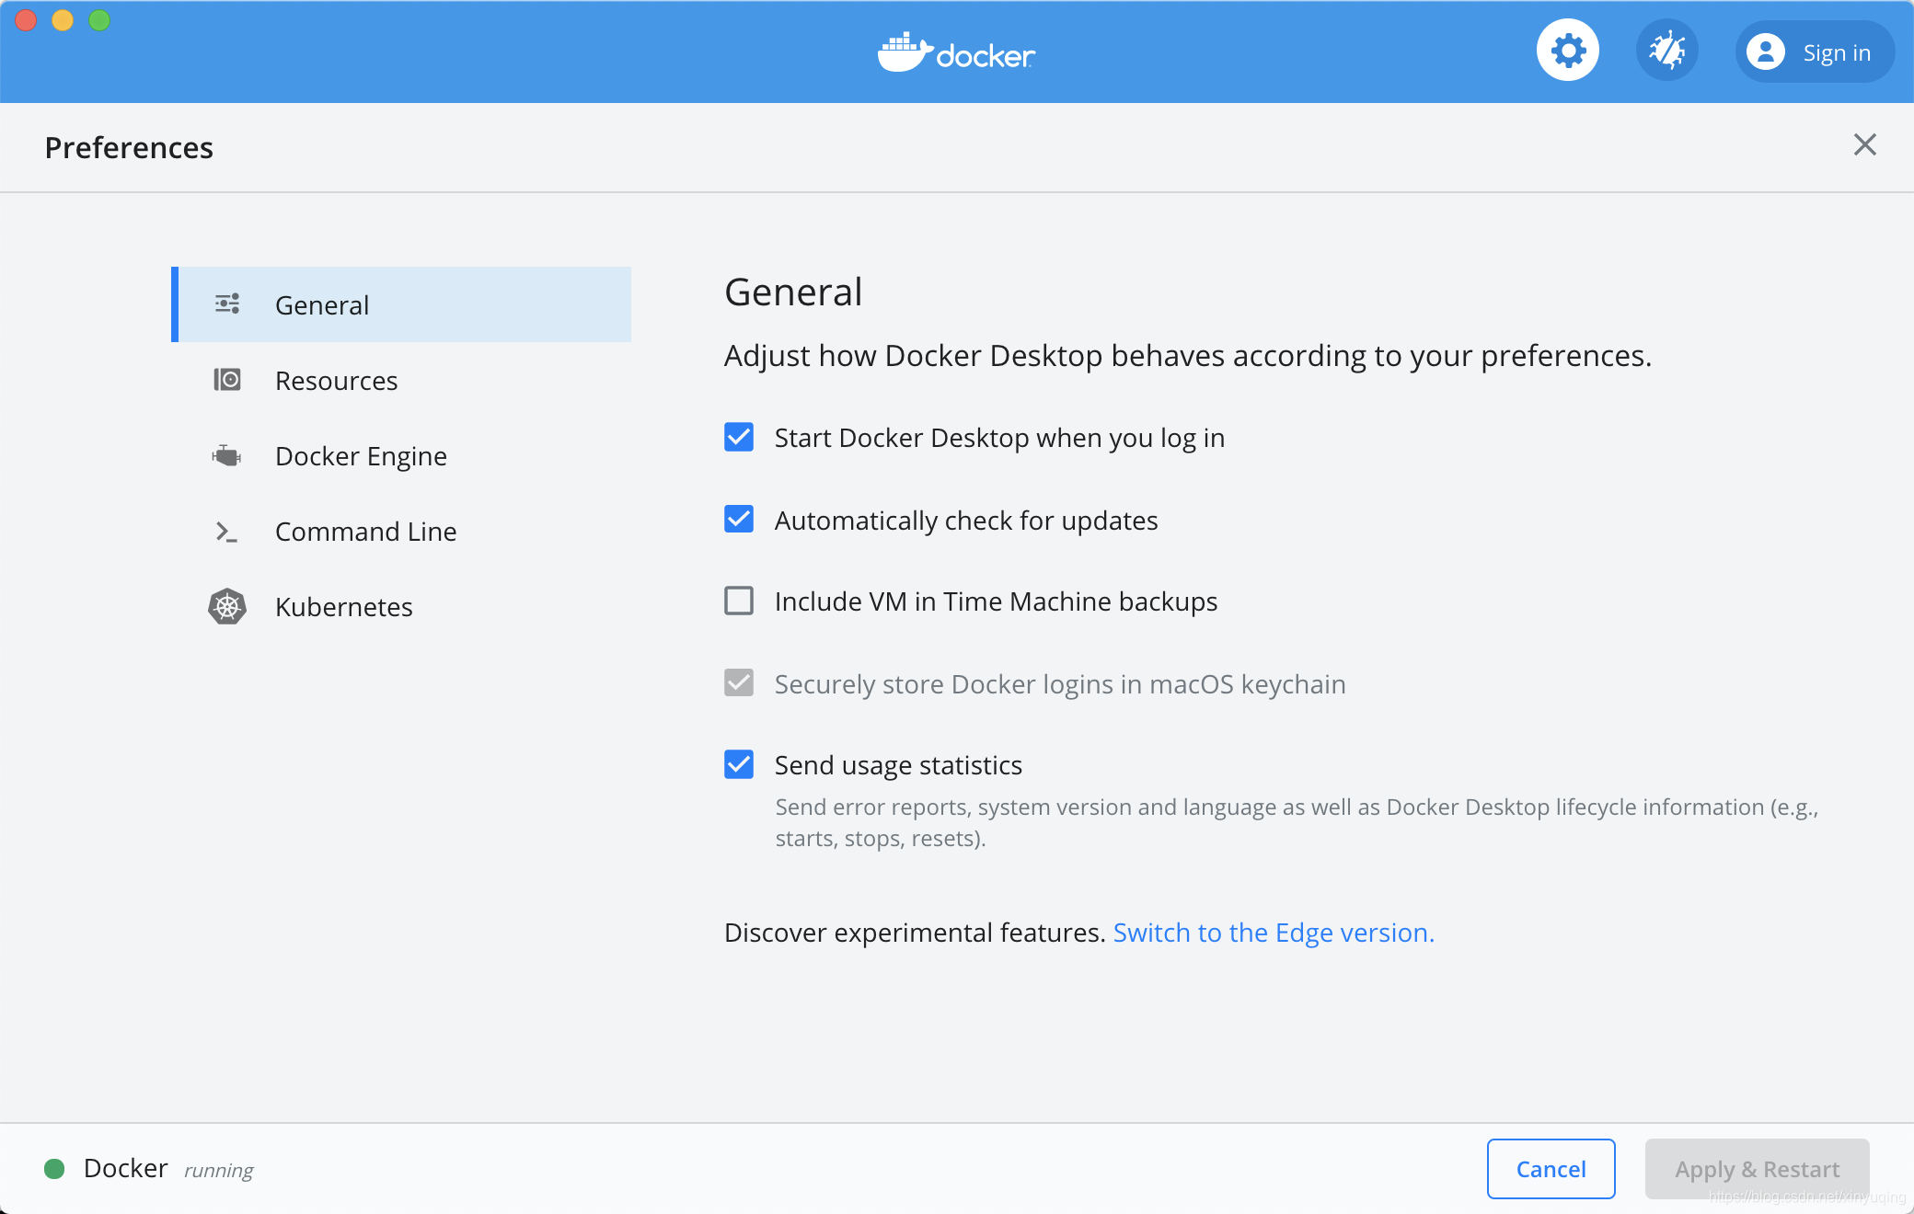The width and height of the screenshot is (1914, 1214).
Task: Click the green fullscreen window button
Action: (99, 20)
